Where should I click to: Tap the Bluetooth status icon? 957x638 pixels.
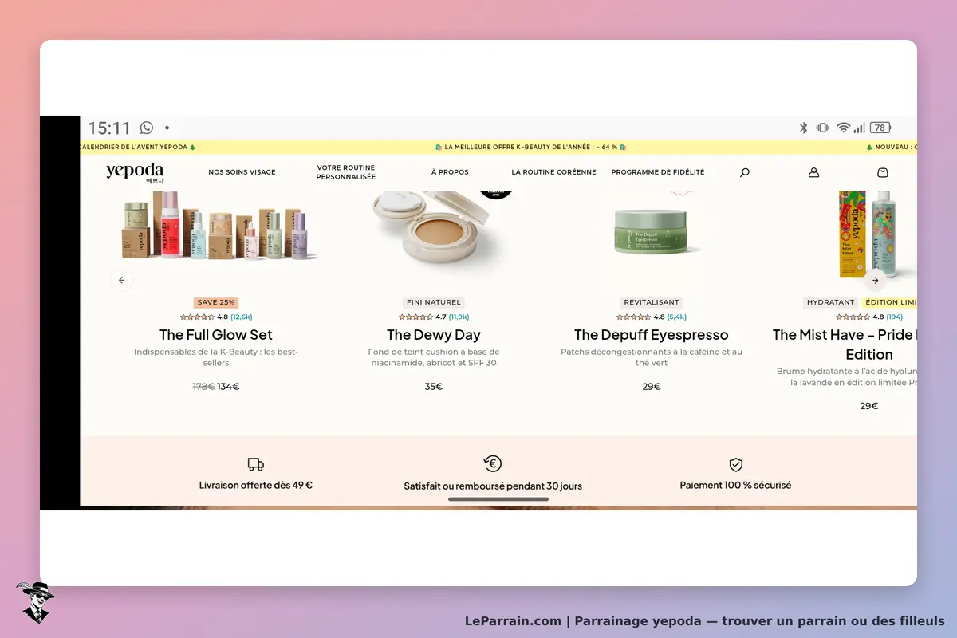point(803,128)
